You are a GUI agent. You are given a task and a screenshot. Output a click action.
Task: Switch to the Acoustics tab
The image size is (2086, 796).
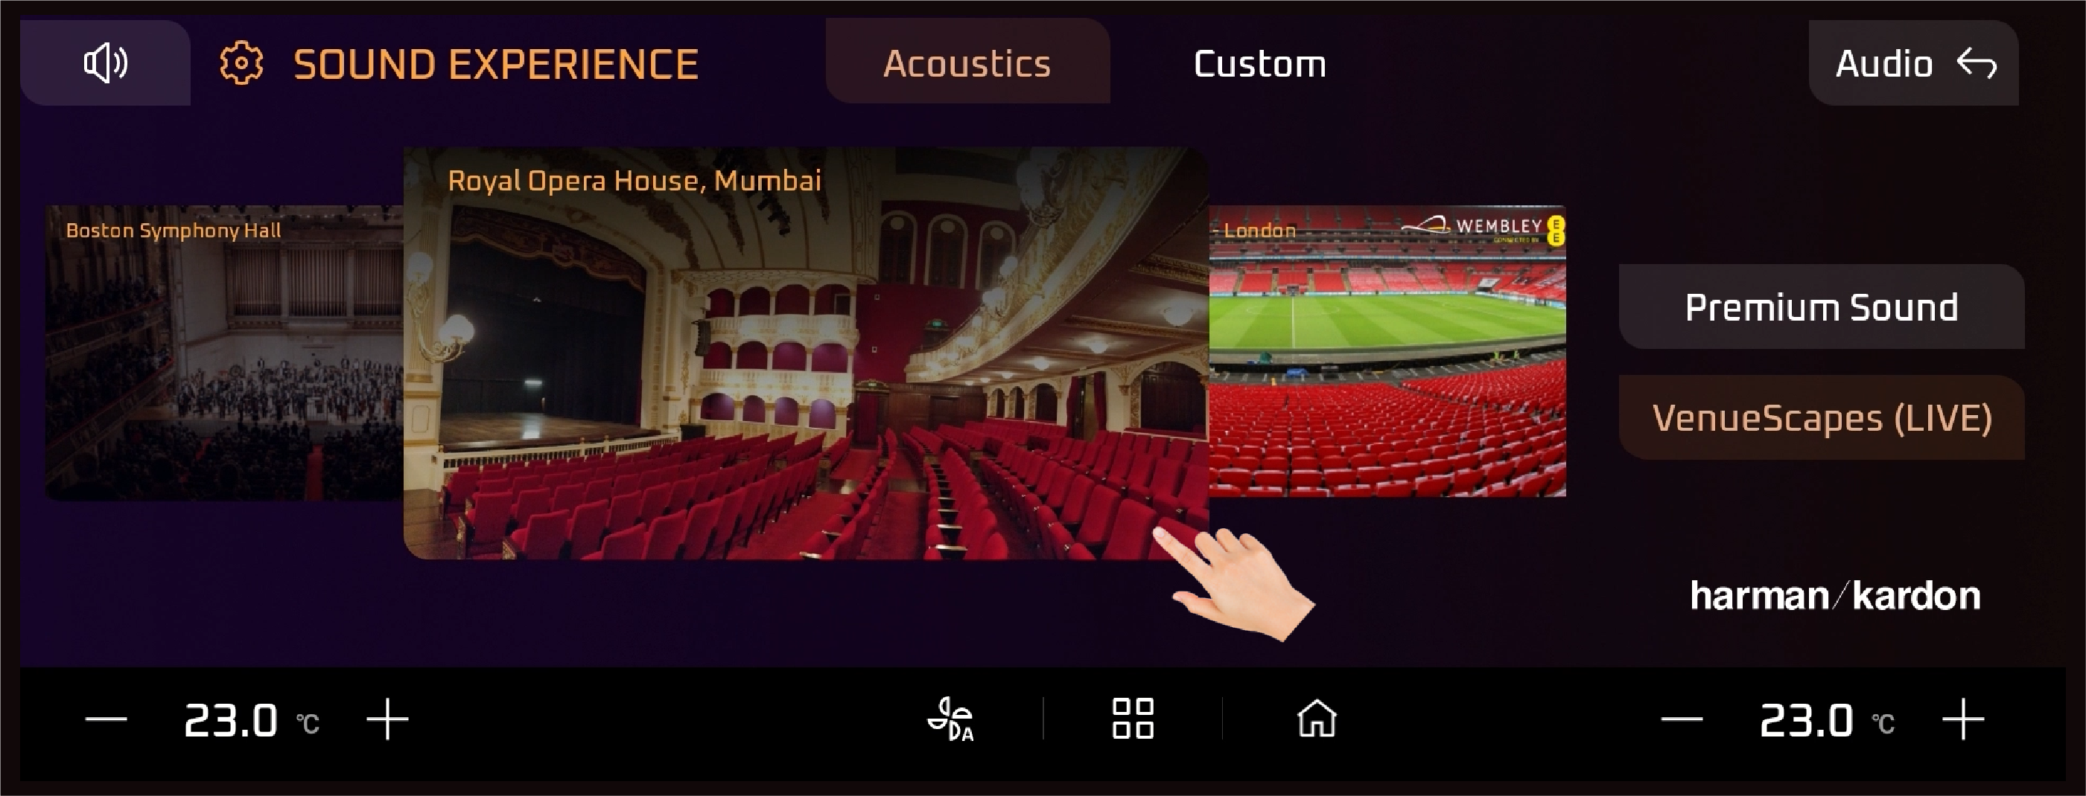(x=967, y=62)
